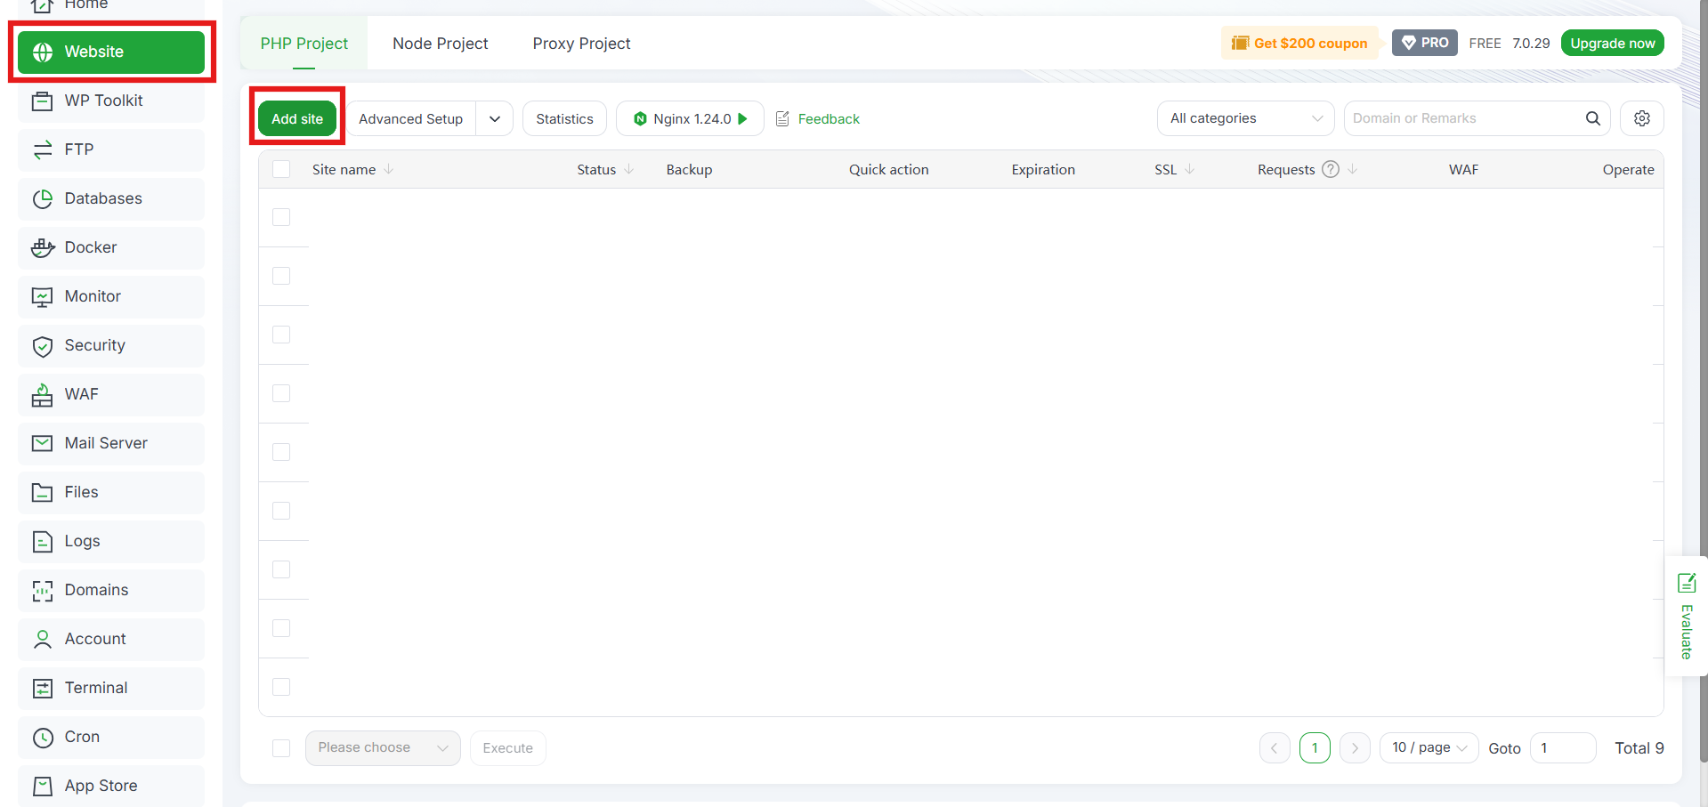Switch to Node Project tab
The width and height of the screenshot is (1708, 807).
[440, 44]
